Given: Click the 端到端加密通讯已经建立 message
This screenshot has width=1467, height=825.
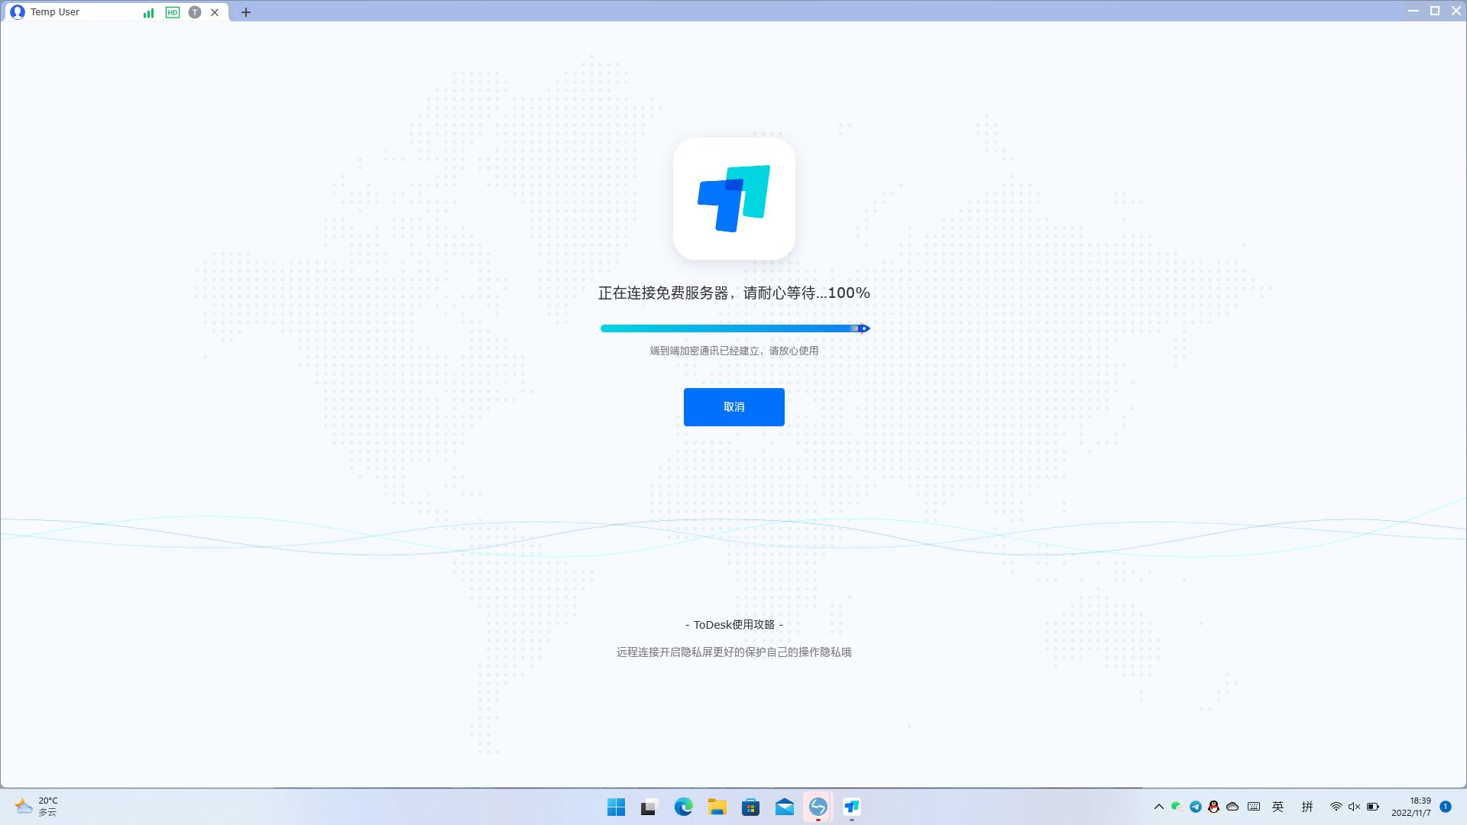Looking at the screenshot, I should [x=734, y=351].
